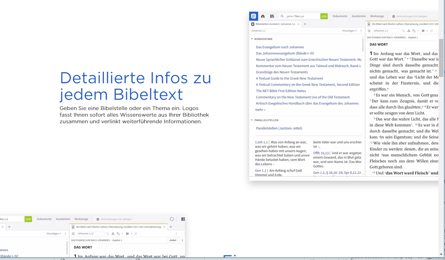Click the 'Johannes 1,12' reference field in lower window

(x=91, y=234)
